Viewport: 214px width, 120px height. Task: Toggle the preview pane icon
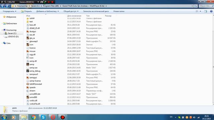[x=206, y=11]
